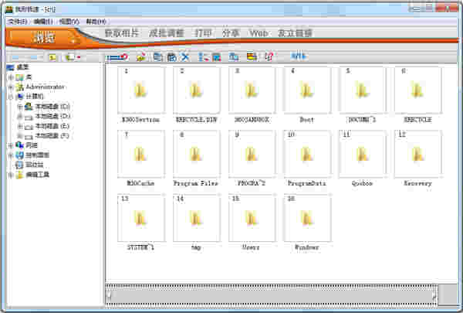Select the Program Files folder thumbnail

[196, 154]
